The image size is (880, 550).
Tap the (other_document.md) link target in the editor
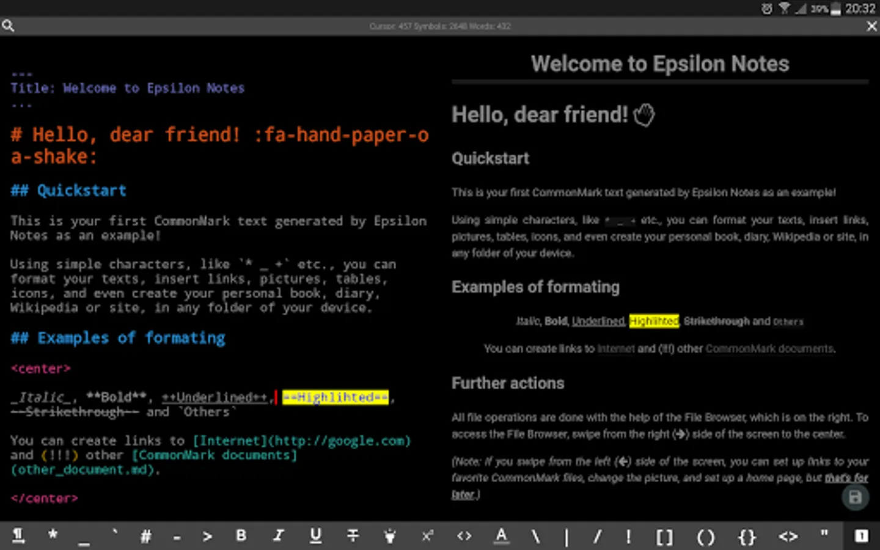point(82,470)
